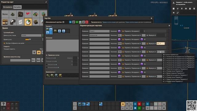Click the red deconstruction planner shortcut
197x111 pixels.
(139, 104)
